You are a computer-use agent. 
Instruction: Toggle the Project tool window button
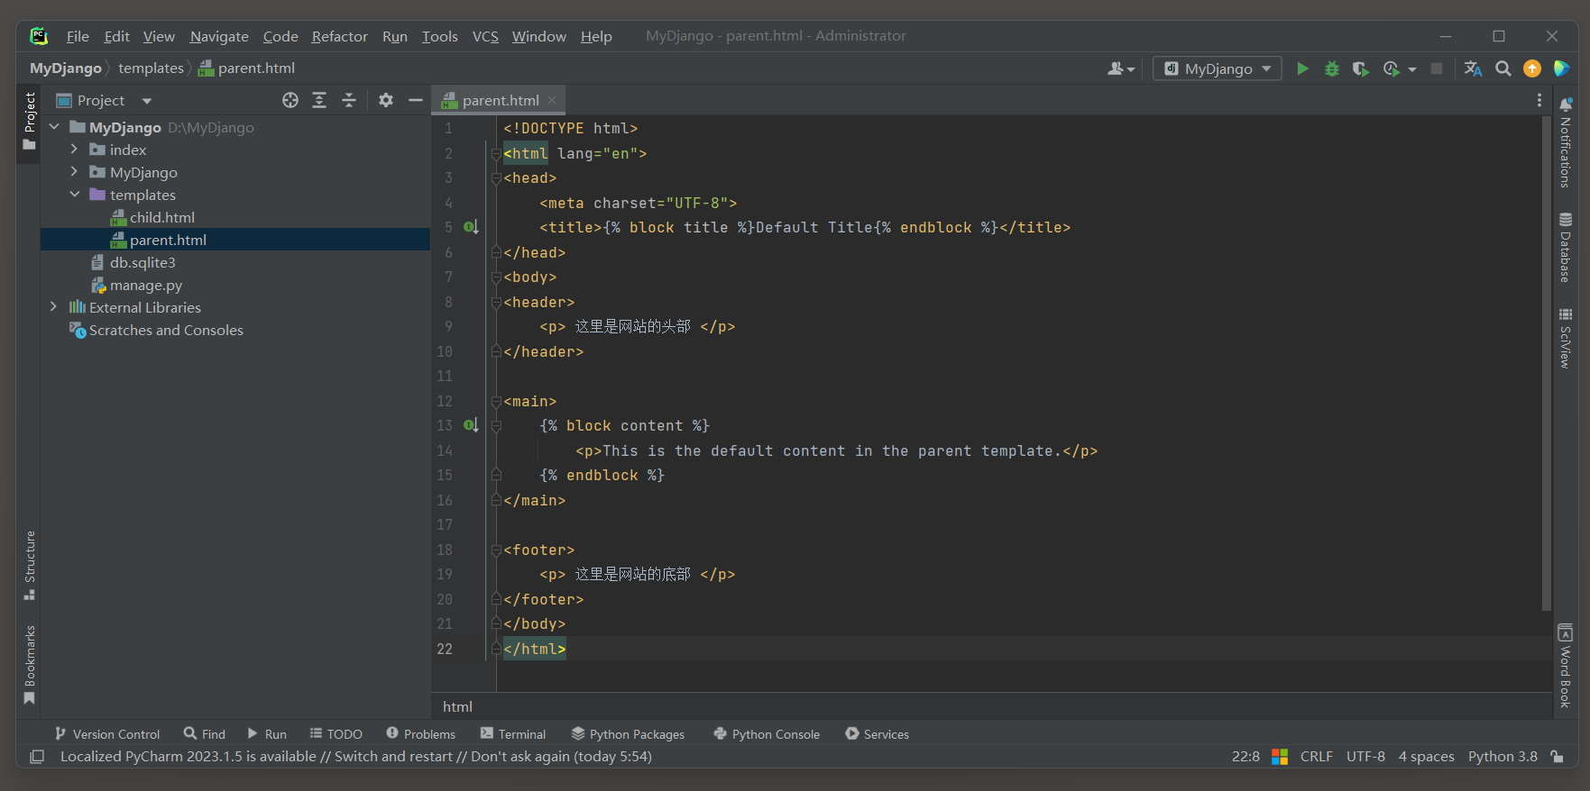click(x=30, y=122)
